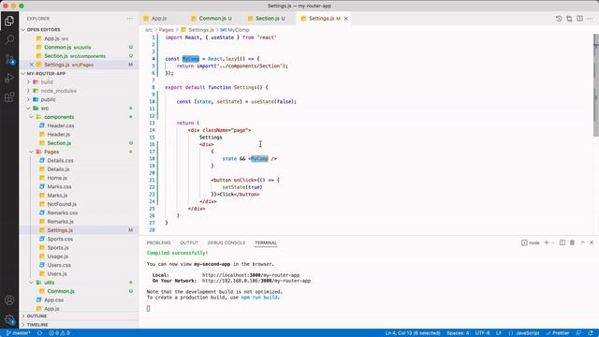This screenshot has height=337, width=599.
Task: Split the editor to the right
Action: 580,19
